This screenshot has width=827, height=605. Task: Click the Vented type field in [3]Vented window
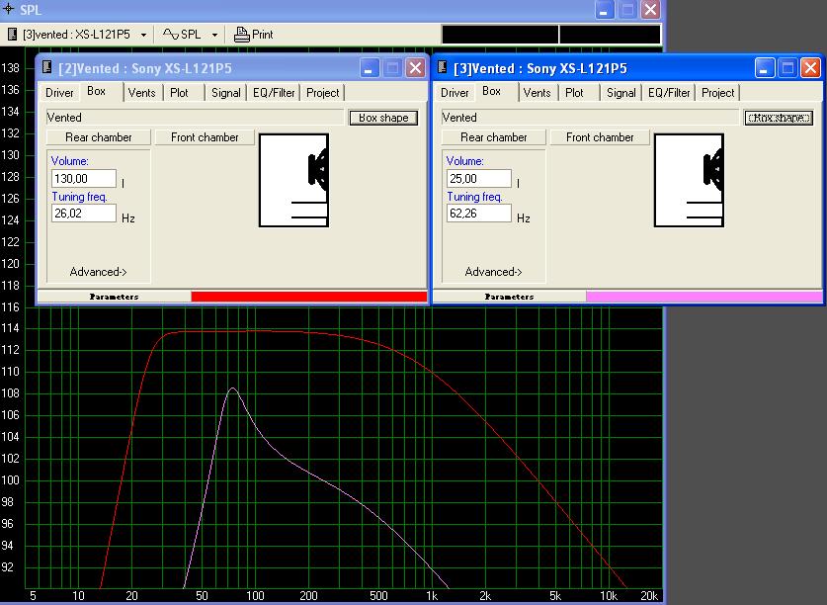pyautogui.click(x=590, y=118)
